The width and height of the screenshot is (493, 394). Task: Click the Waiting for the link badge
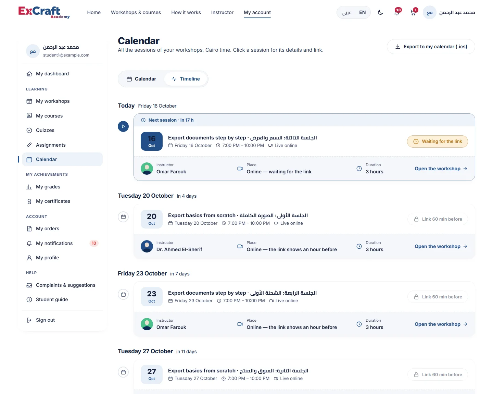(x=438, y=141)
